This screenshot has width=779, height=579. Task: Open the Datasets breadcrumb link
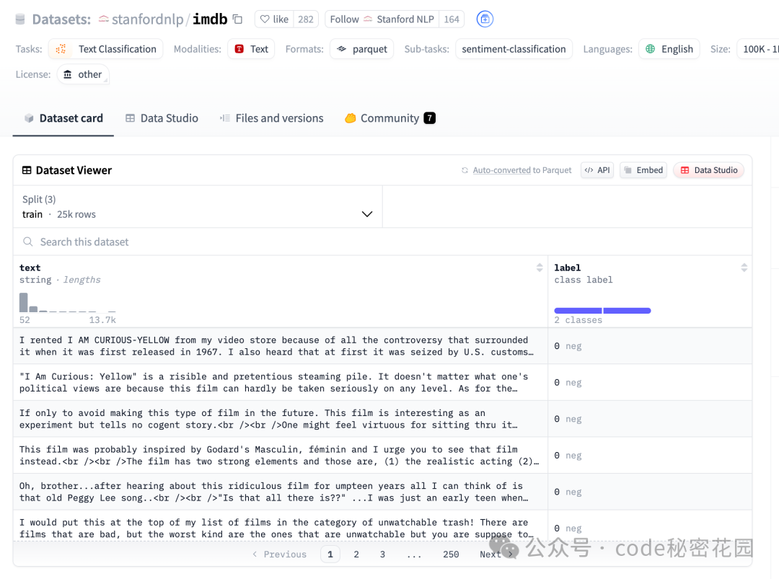click(x=61, y=19)
